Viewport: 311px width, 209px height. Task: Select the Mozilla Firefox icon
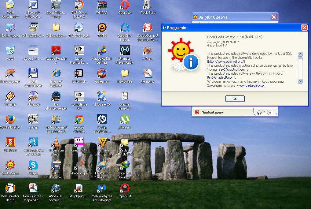pyautogui.click(x=10, y=122)
